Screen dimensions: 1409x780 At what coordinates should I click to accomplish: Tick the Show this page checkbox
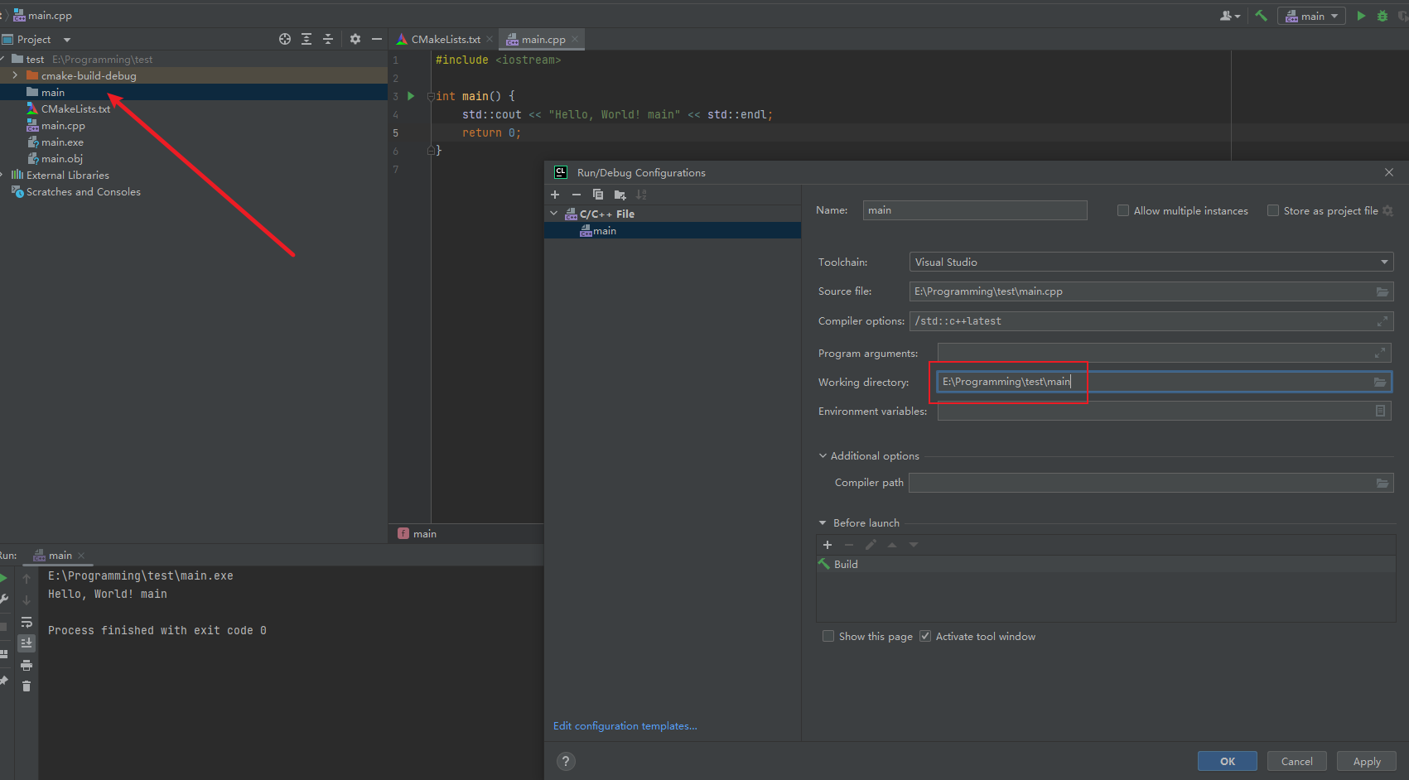pos(828,636)
